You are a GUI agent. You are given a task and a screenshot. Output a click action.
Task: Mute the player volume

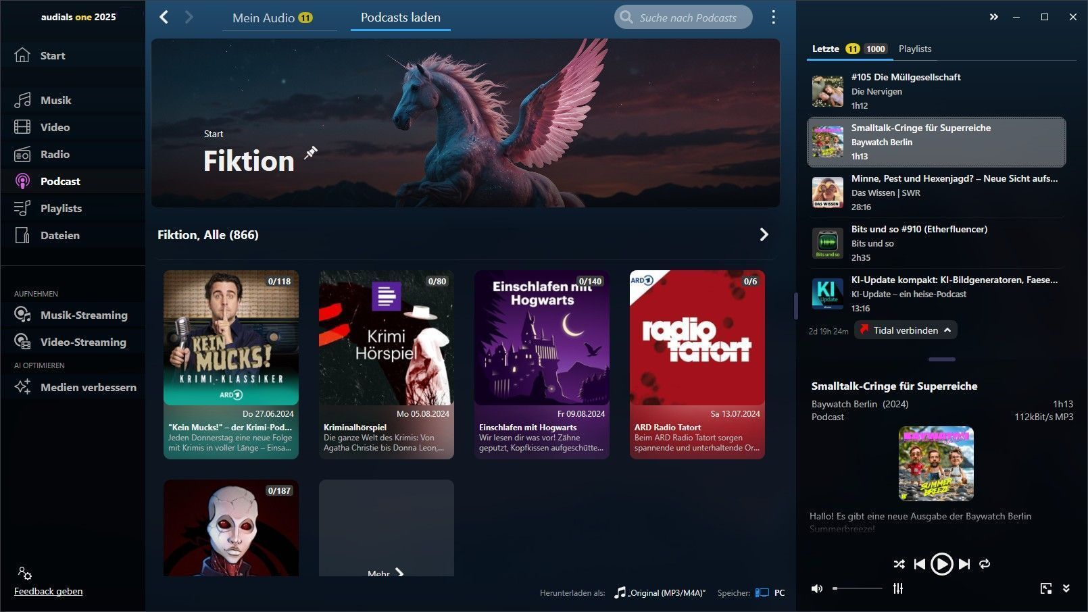point(817,588)
